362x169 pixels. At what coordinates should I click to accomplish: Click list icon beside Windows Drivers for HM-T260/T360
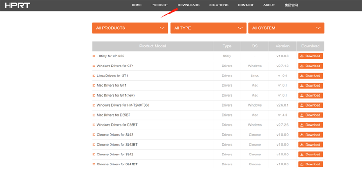(x=94, y=105)
